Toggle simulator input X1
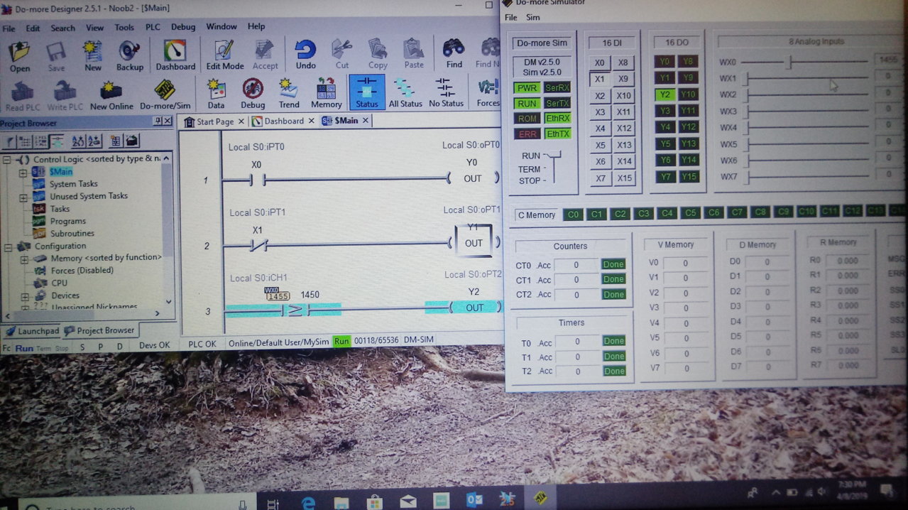Viewport: 908px width, 510px height. pos(600,79)
